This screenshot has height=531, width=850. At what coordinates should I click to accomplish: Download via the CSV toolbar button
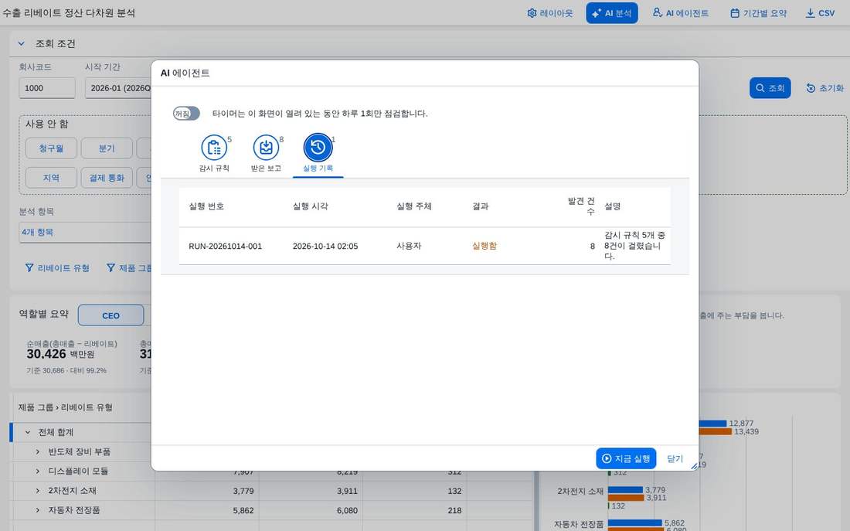[x=820, y=13]
